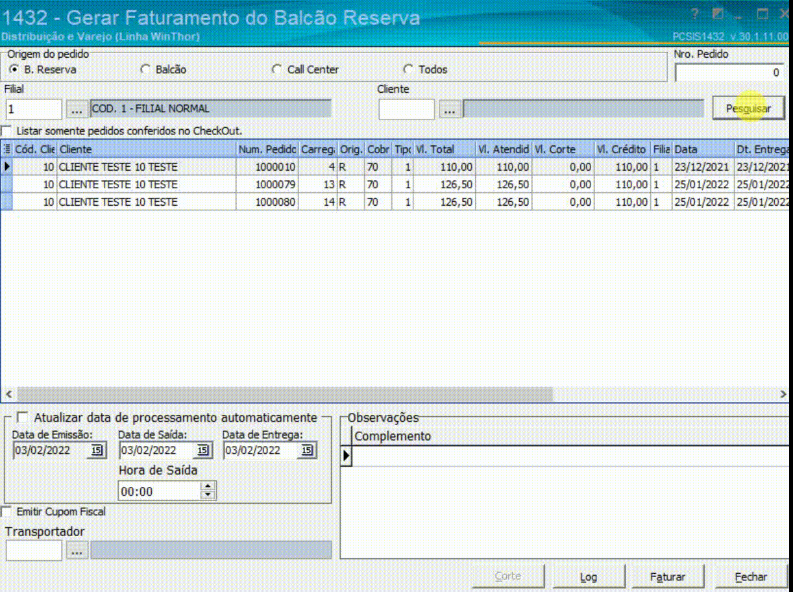Open the Filial lookup button
This screenshot has width=793, height=592.
coord(77,110)
